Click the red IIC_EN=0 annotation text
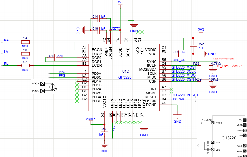This screenshot has width=247, height=157. (x=229, y=66)
